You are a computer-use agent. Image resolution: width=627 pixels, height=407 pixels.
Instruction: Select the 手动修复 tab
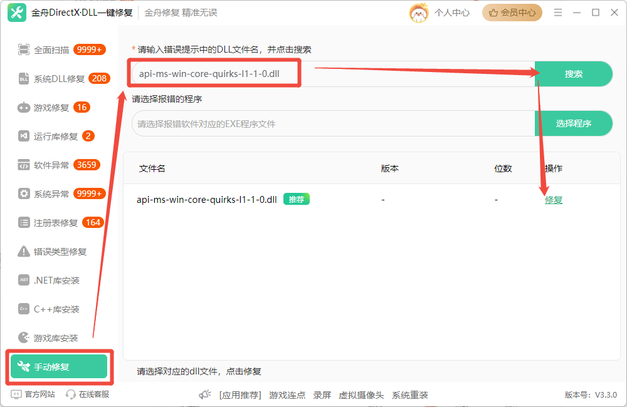point(59,366)
